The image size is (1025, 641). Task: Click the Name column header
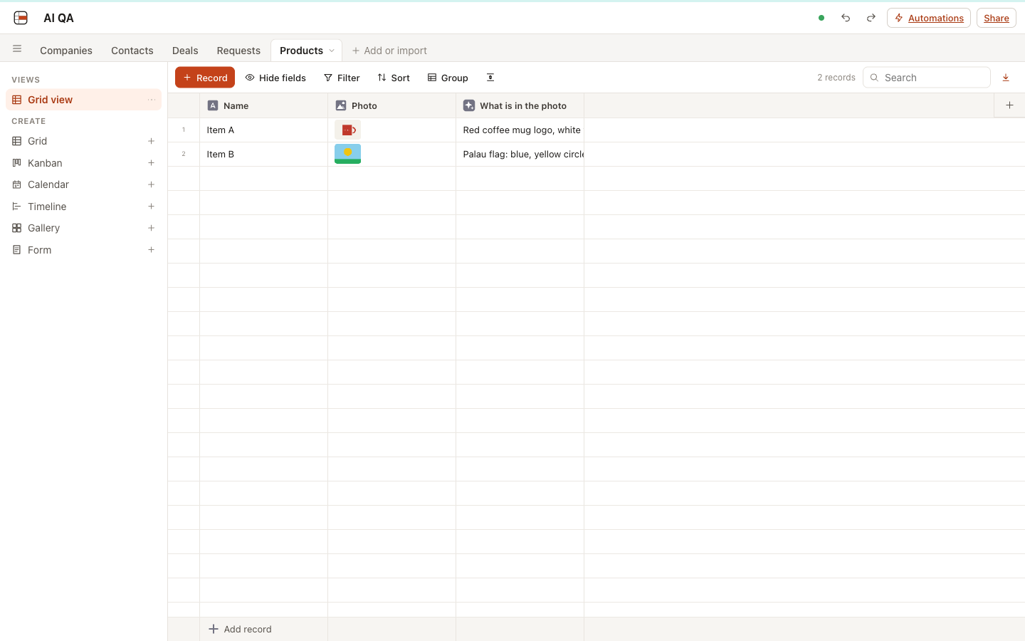[x=263, y=105]
